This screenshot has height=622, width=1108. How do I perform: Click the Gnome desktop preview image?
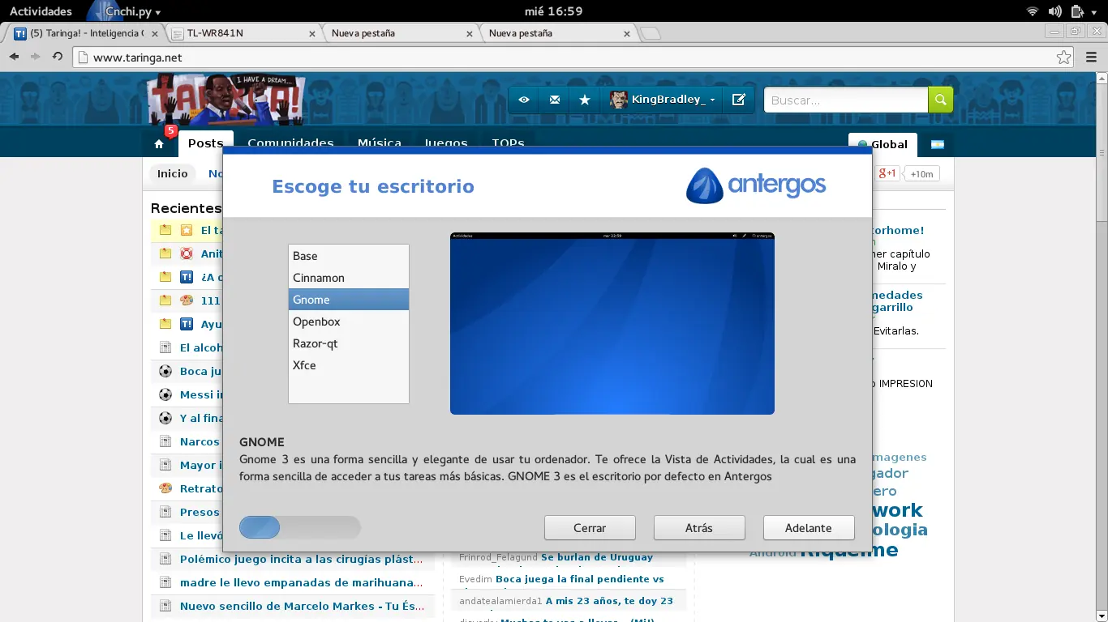(x=612, y=324)
